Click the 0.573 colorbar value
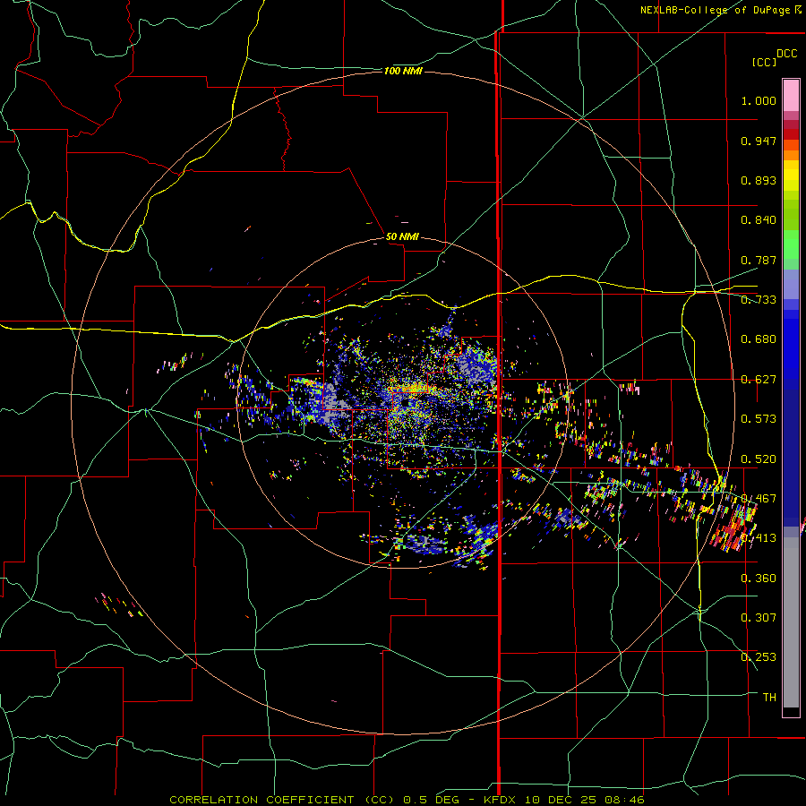Screen dimensions: 806x806 coord(759,419)
